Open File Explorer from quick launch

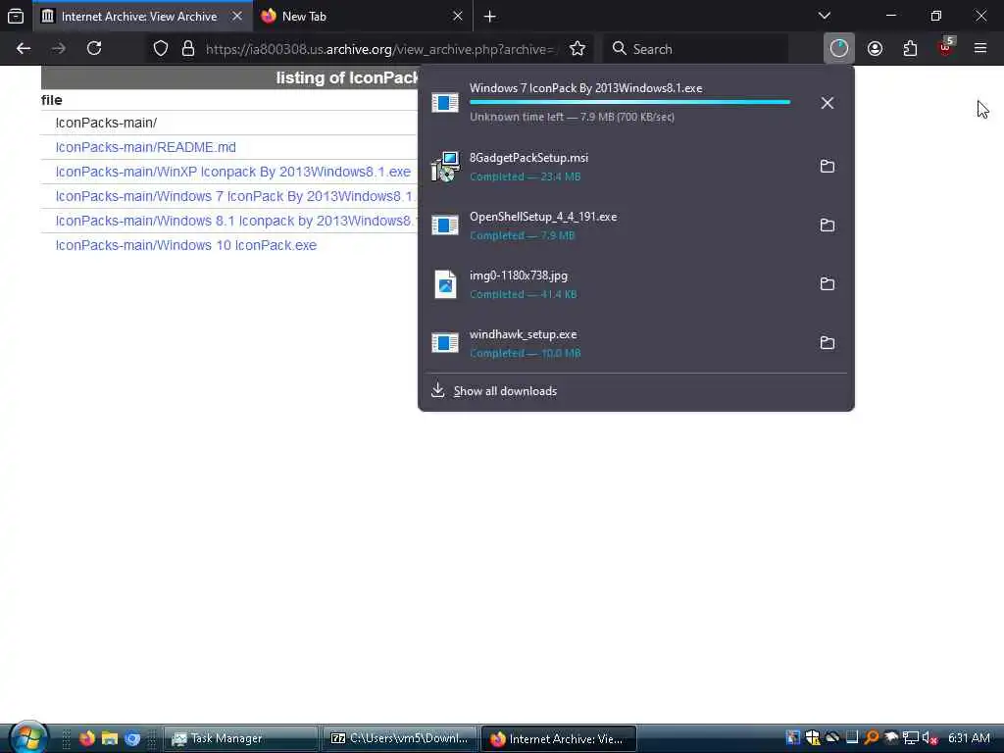110,738
